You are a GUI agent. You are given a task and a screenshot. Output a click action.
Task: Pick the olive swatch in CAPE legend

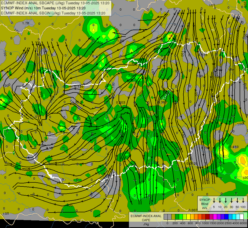pyautogui.click(x=173, y=217)
